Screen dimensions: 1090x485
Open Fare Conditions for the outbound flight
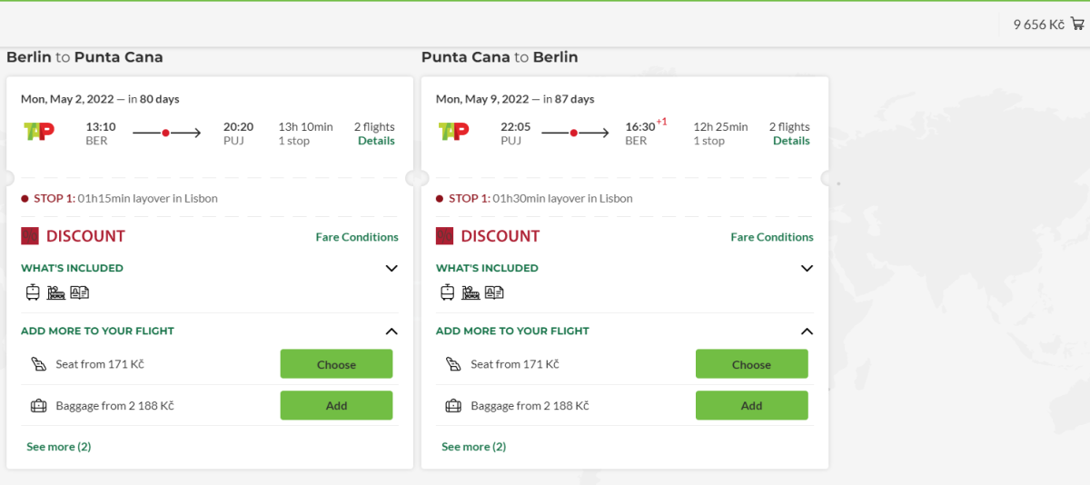(357, 237)
